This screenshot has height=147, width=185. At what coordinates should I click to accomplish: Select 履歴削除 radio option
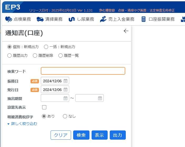click(x=35, y=55)
